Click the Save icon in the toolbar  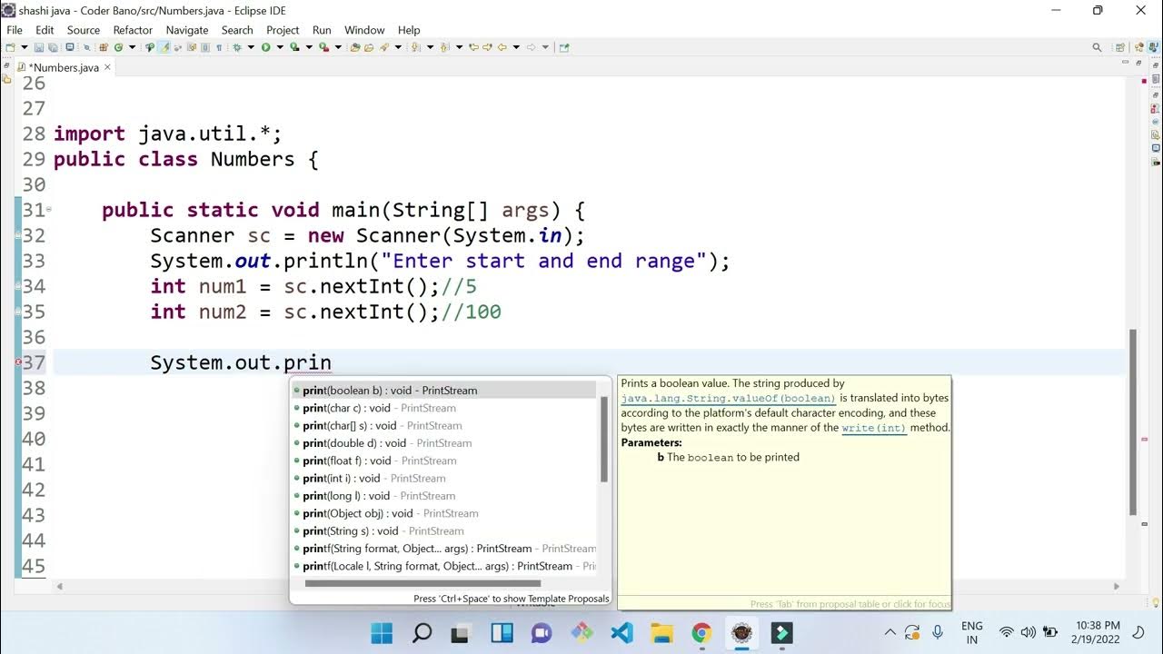click(x=39, y=47)
